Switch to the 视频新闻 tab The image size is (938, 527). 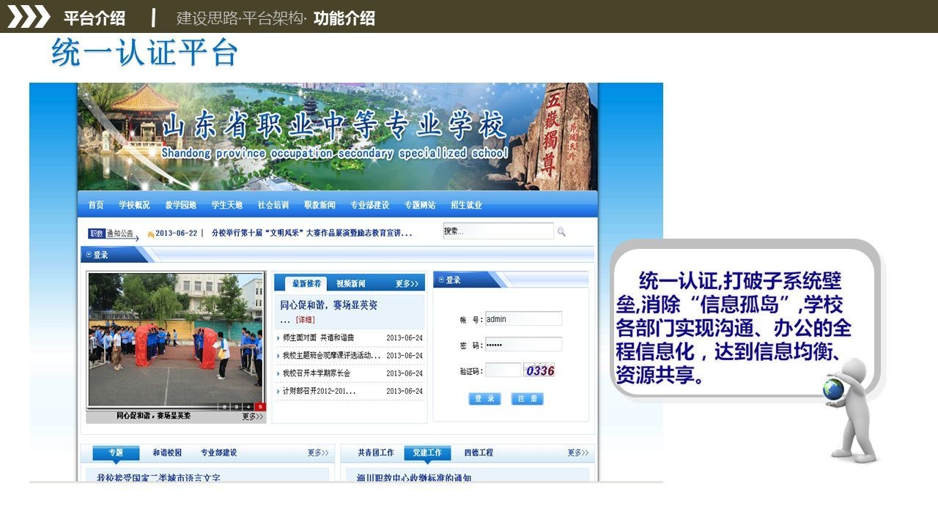coord(351,283)
